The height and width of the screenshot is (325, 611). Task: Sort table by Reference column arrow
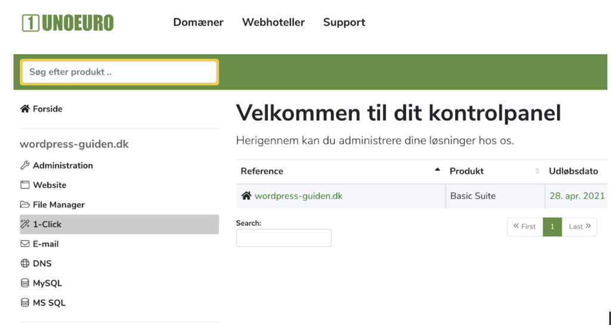437,170
